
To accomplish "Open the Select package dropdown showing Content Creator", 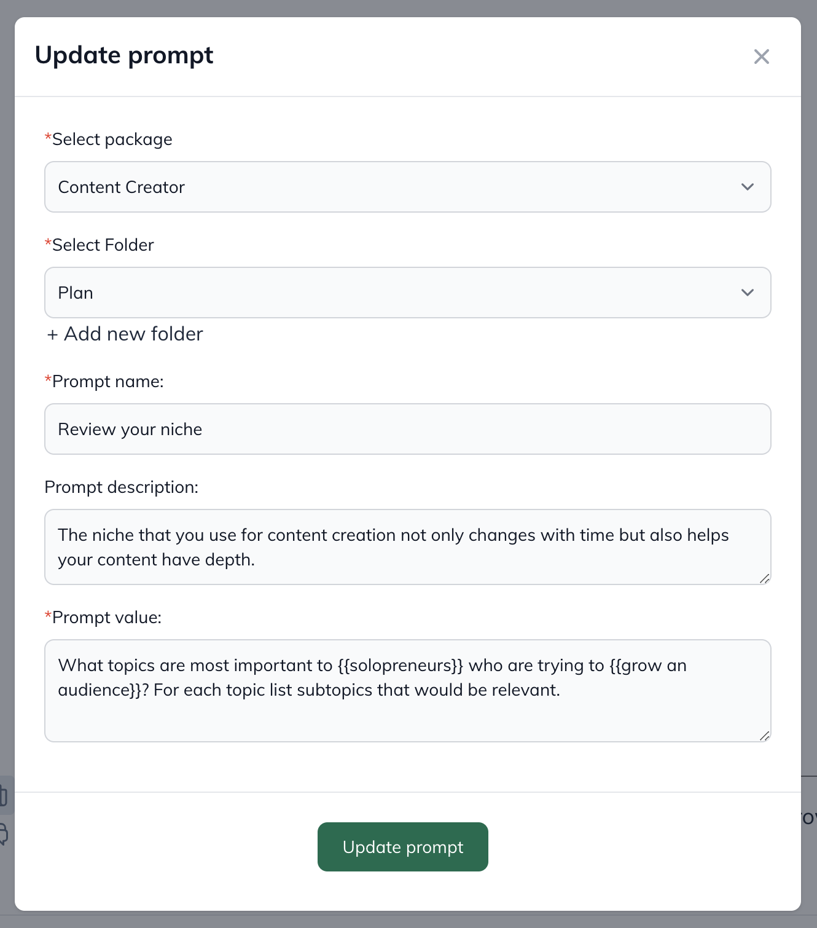I will point(393,187).
